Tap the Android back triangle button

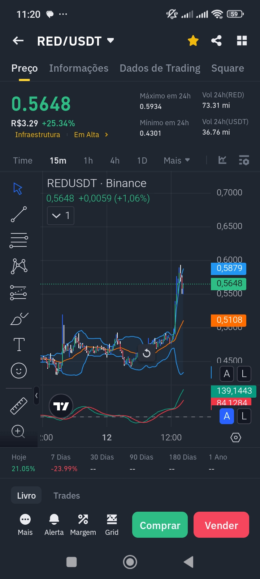click(x=188, y=562)
